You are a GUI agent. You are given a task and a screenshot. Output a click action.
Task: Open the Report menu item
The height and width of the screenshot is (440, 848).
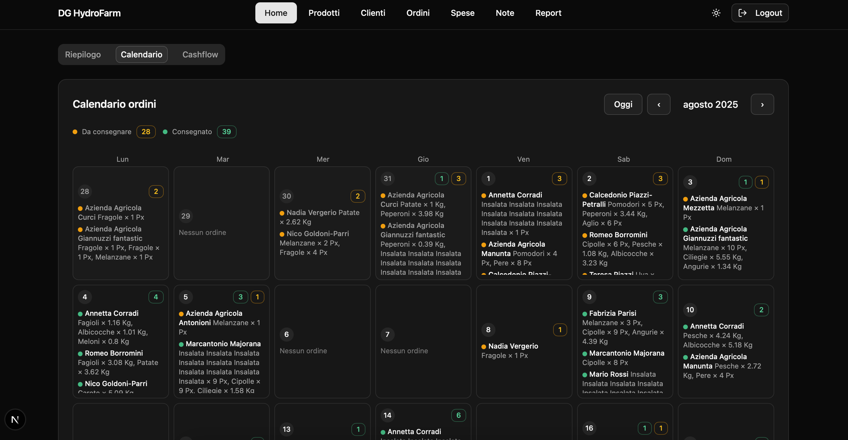click(548, 13)
